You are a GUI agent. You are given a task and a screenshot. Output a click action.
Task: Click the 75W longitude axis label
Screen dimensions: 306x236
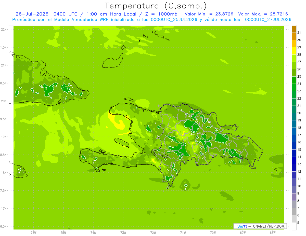pos(63,233)
